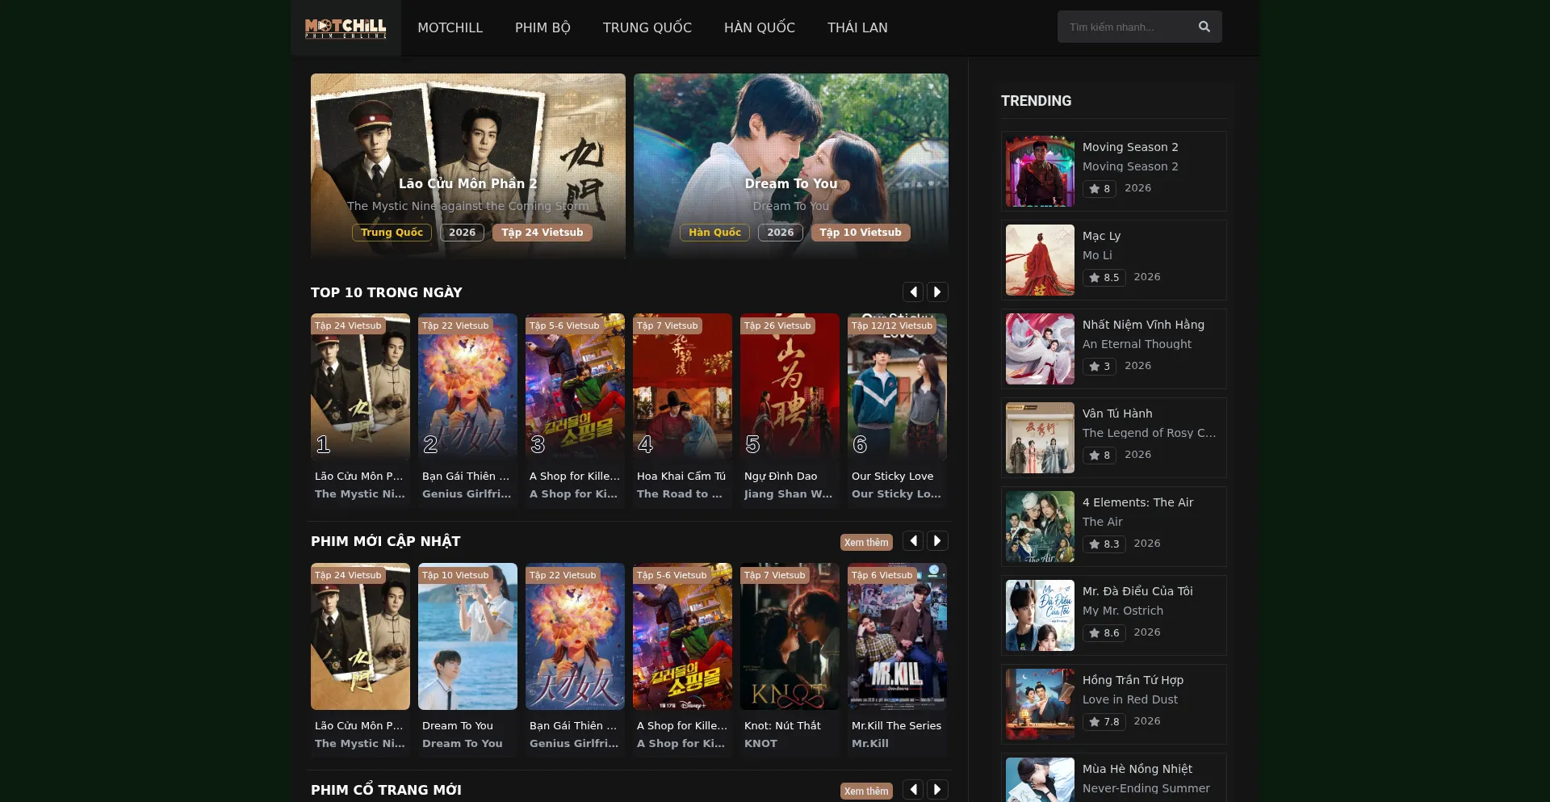
Task: Open rank 5 Ngự Đình Dao poster
Action: [790, 387]
